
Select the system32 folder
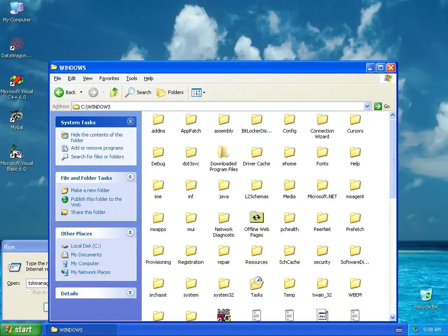click(x=224, y=288)
